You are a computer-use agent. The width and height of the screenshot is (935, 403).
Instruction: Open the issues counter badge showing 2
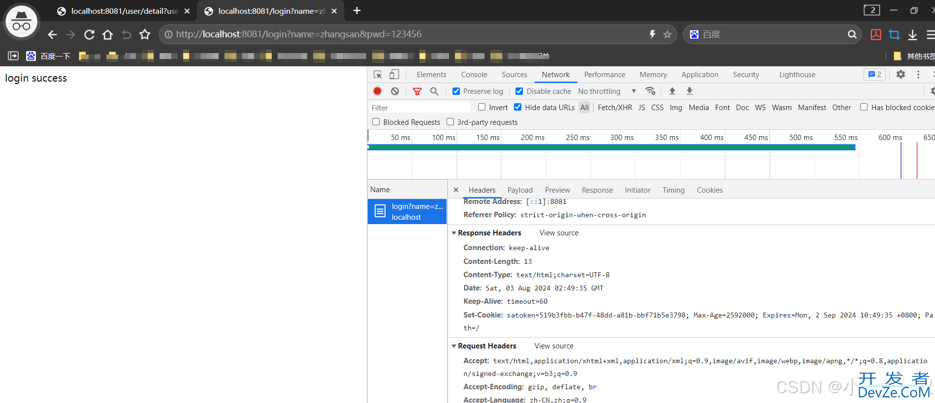pyautogui.click(x=875, y=74)
